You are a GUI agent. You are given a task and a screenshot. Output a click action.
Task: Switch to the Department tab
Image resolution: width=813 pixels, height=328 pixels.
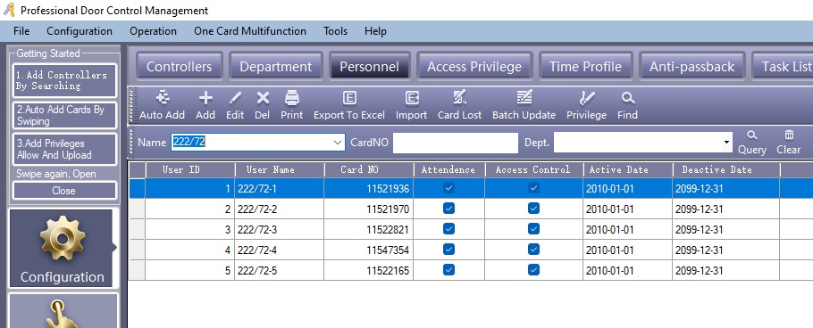276,66
